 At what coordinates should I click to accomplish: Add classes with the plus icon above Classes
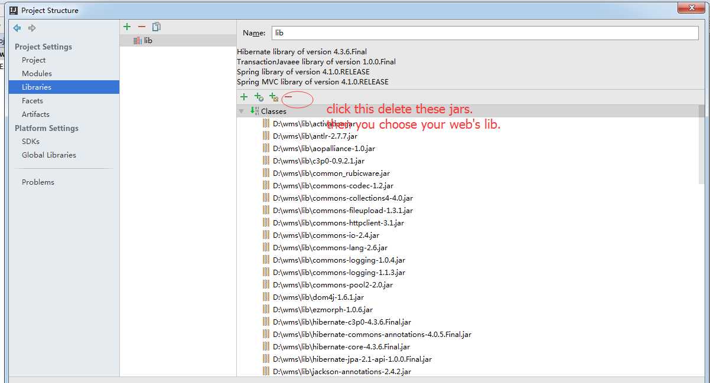coord(244,97)
